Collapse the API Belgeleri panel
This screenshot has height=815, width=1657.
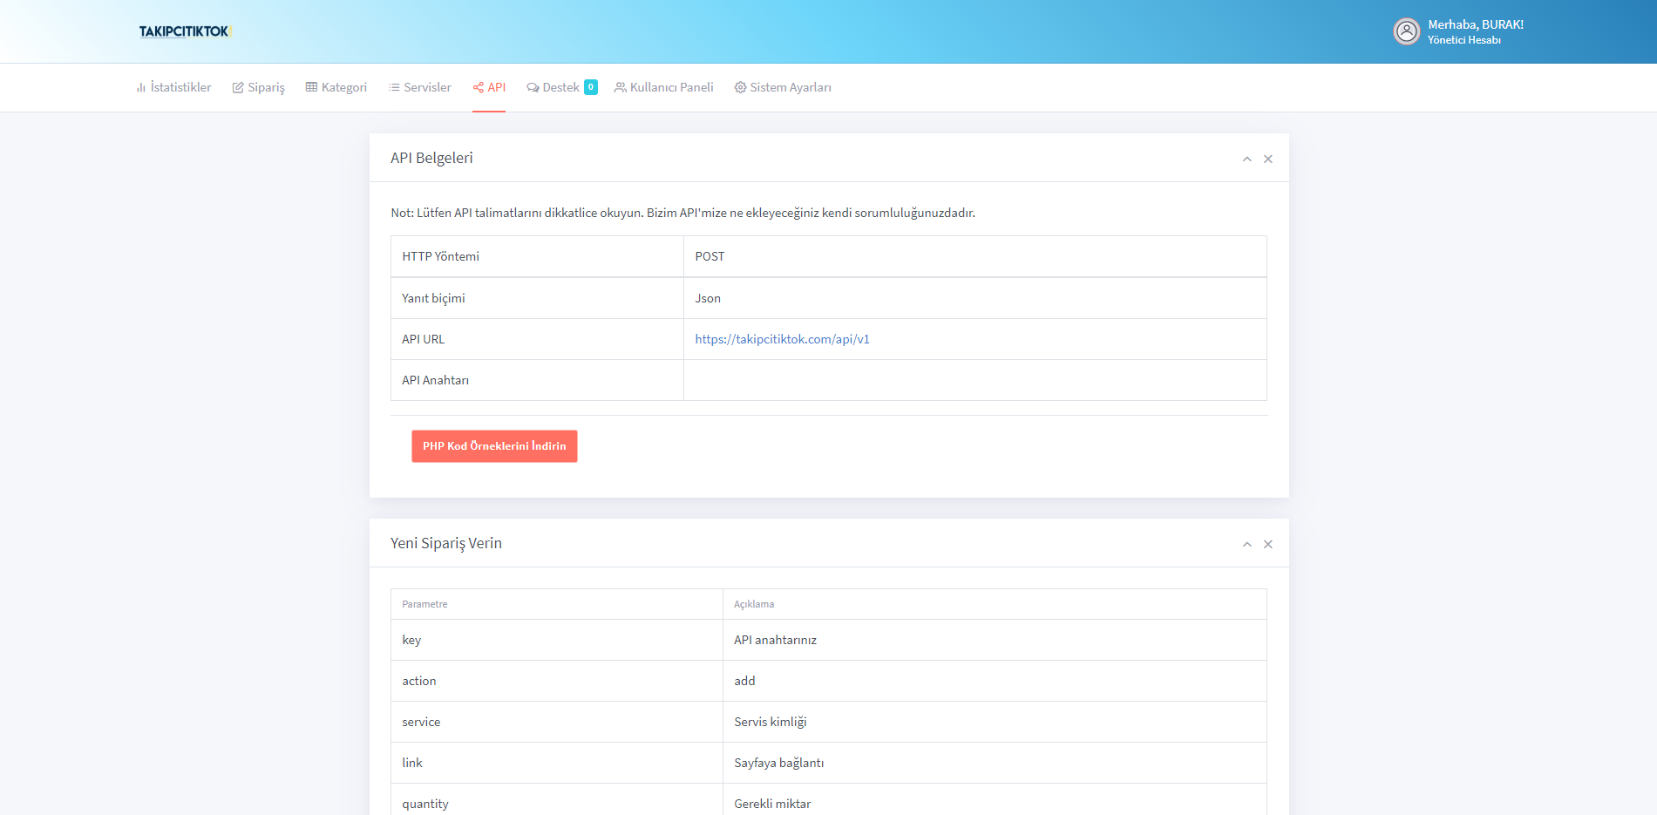pyautogui.click(x=1246, y=159)
